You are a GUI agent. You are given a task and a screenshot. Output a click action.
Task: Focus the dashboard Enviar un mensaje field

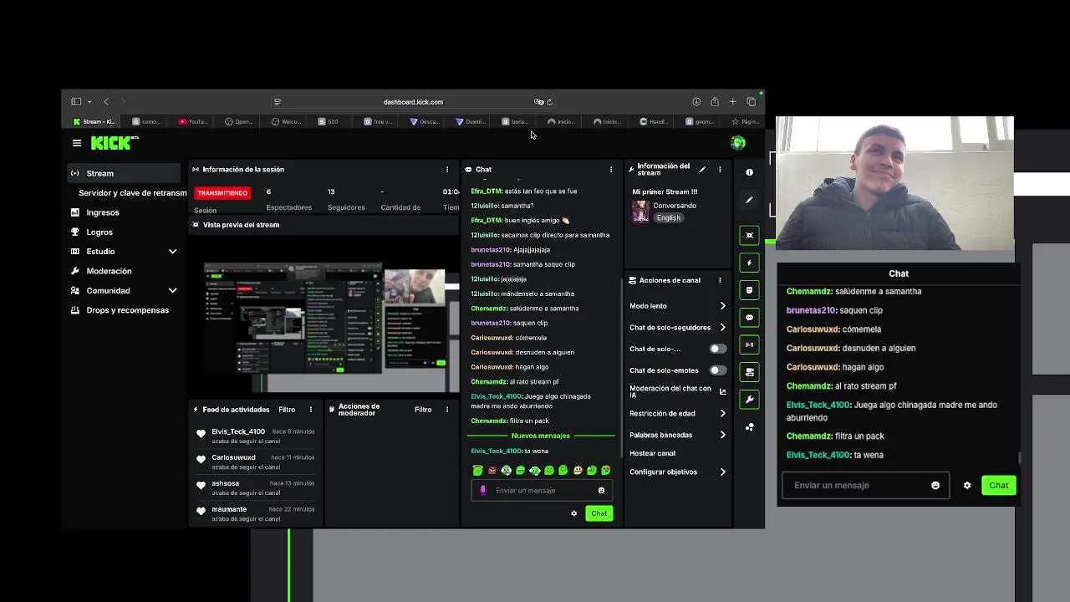coord(542,491)
